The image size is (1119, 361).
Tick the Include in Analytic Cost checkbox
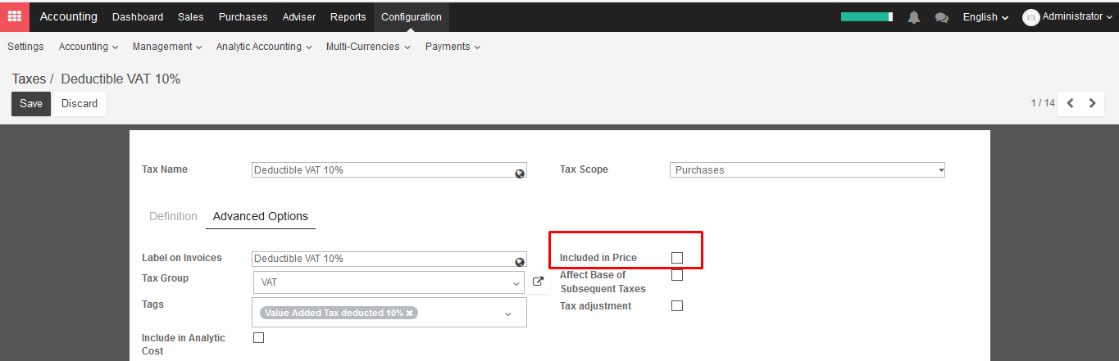tap(259, 337)
